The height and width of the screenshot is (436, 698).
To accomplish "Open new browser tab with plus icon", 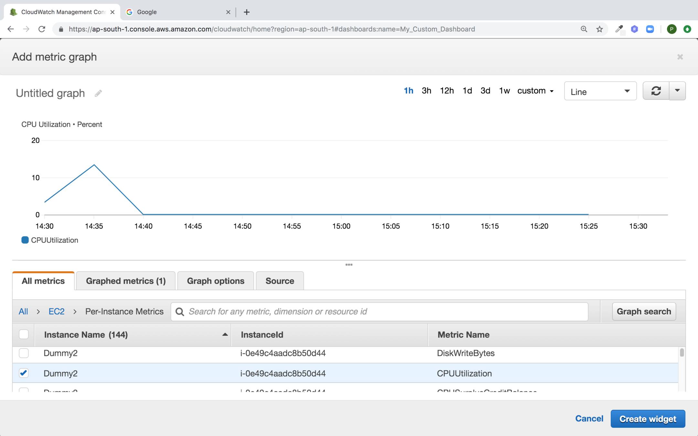I will pyautogui.click(x=247, y=12).
